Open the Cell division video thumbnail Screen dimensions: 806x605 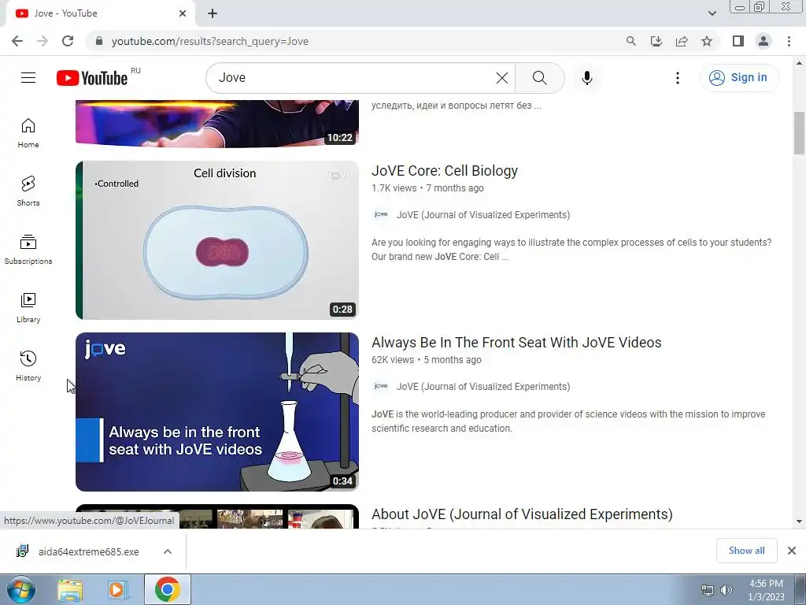coord(217,240)
